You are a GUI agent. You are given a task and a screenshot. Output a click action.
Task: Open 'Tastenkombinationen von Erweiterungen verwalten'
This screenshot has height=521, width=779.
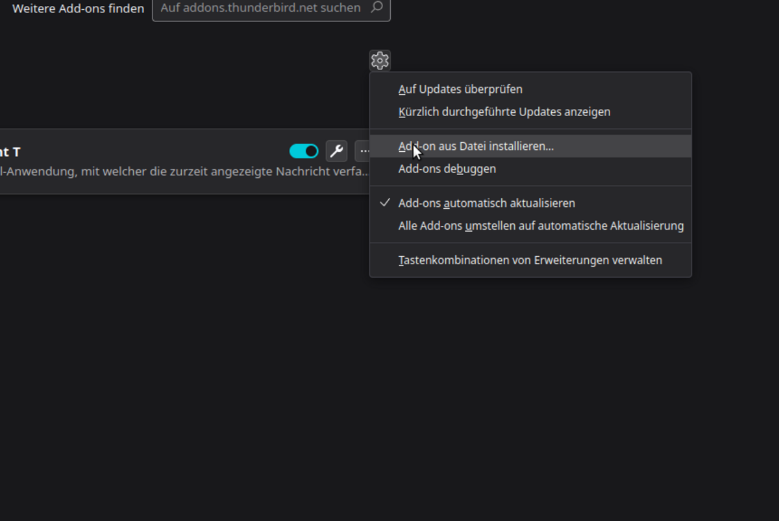(x=530, y=260)
